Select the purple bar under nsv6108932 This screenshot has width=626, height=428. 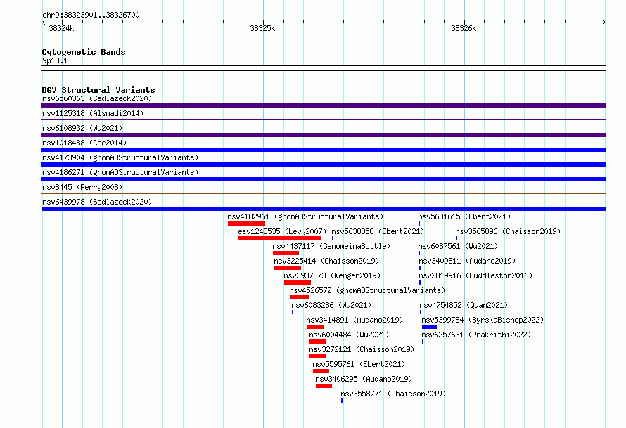pyautogui.click(x=324, y=135)
